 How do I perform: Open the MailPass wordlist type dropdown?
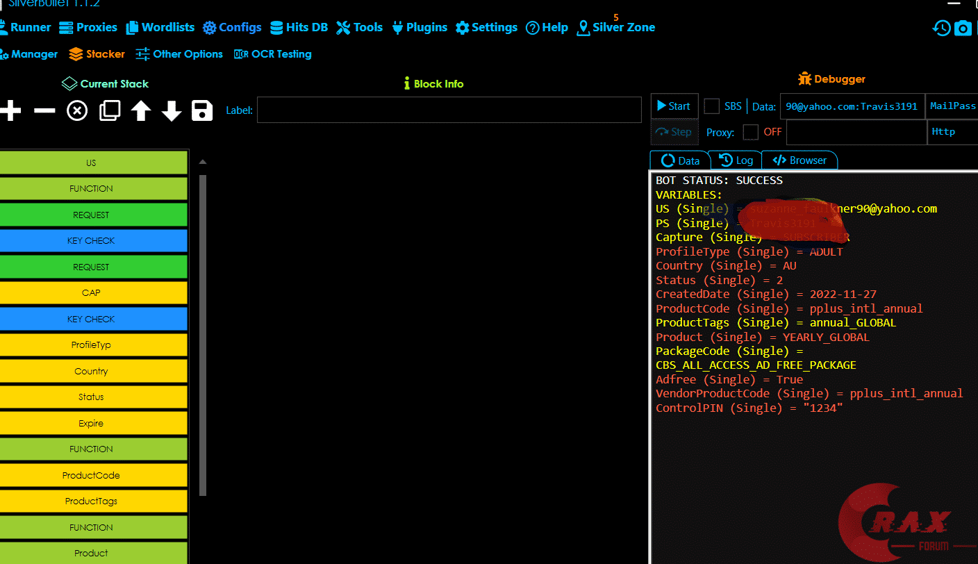(952, 106)
